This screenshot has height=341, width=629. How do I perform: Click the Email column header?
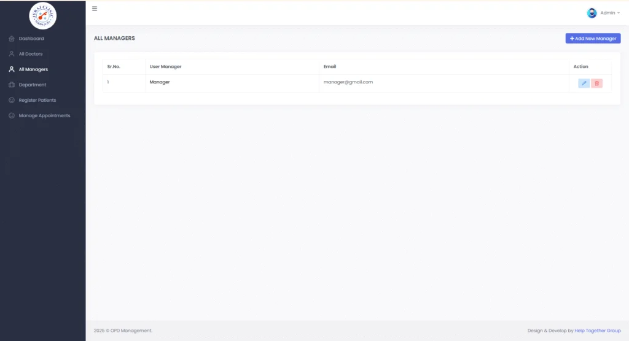coord(330,66)
